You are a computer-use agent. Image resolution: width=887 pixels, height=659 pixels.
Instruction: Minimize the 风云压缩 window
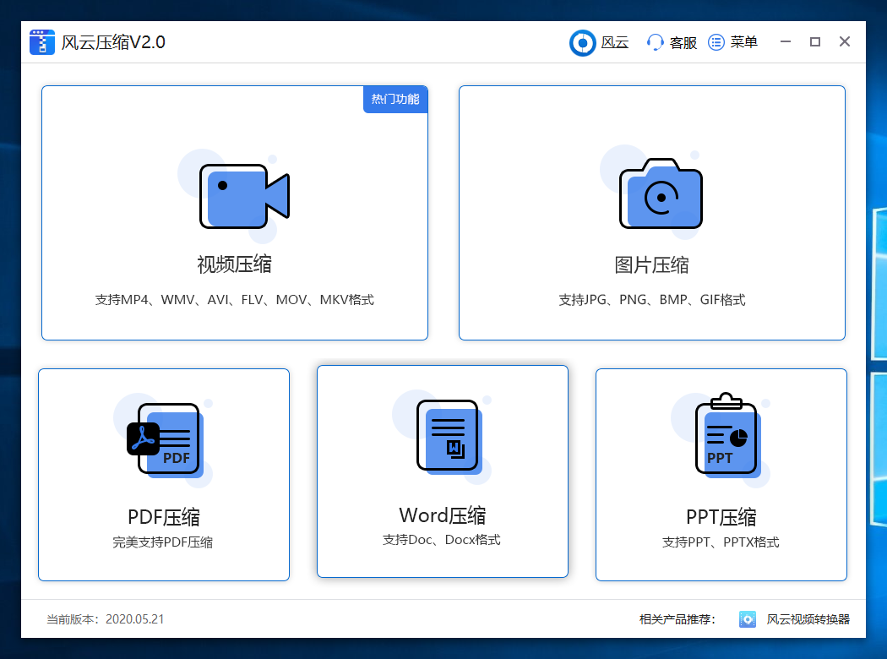point(785,42)
